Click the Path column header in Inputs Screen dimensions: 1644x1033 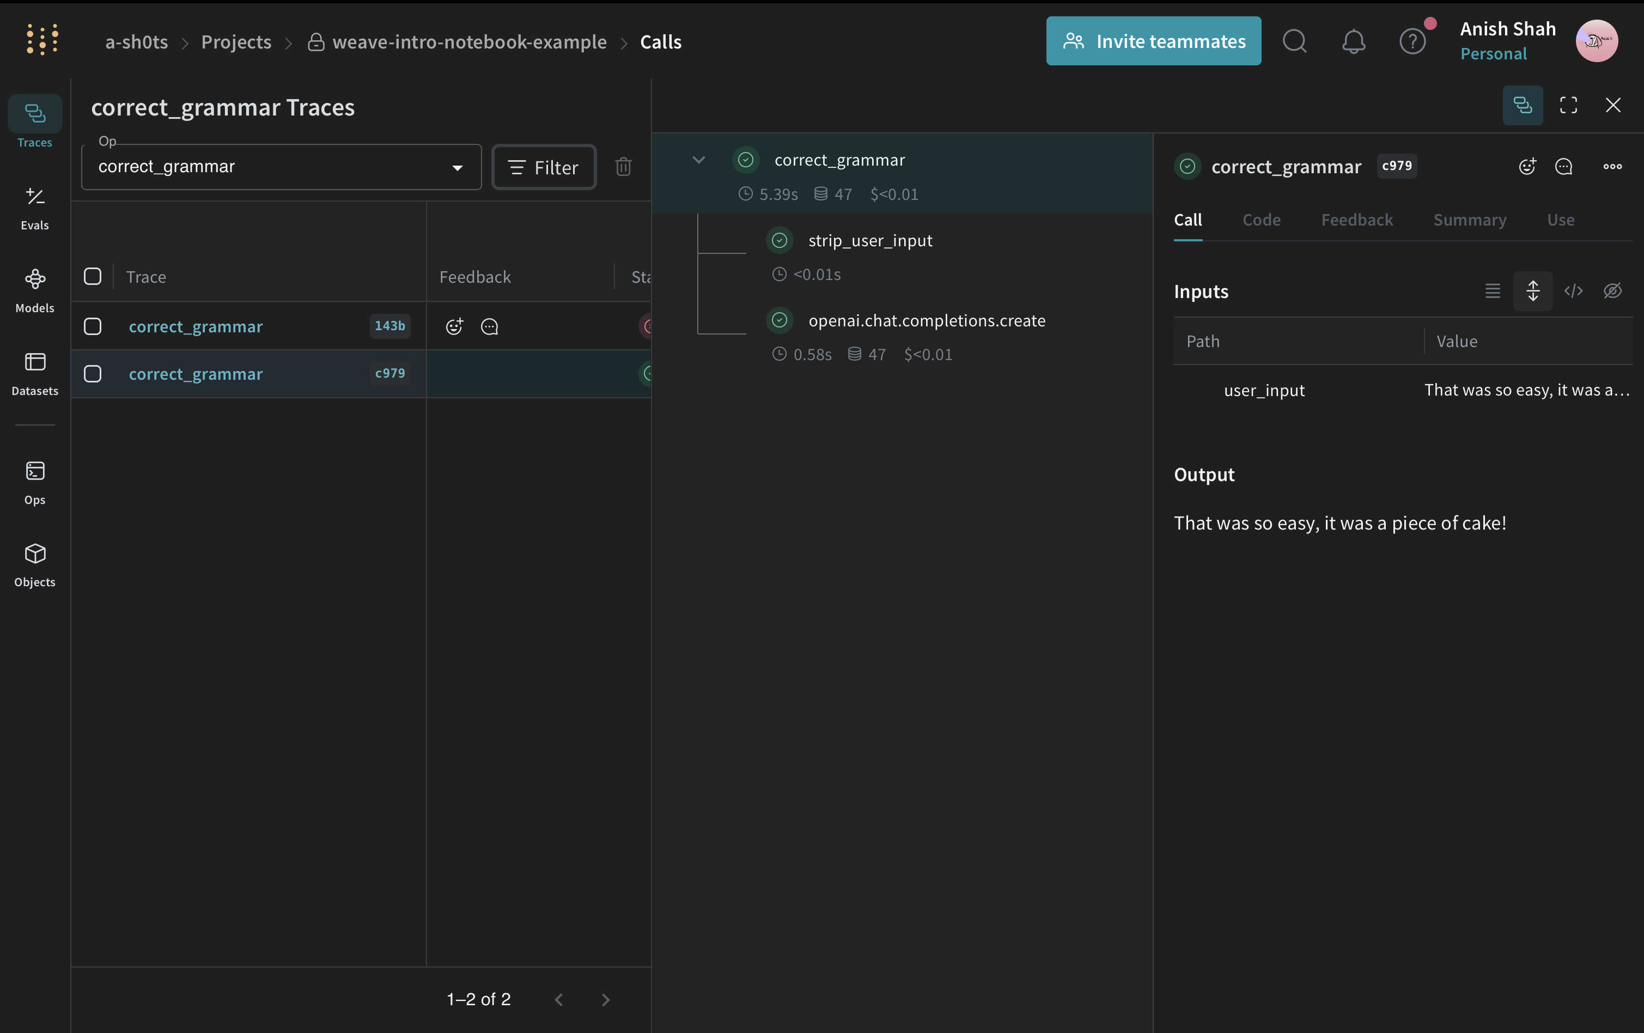[x=1202, y=342]
